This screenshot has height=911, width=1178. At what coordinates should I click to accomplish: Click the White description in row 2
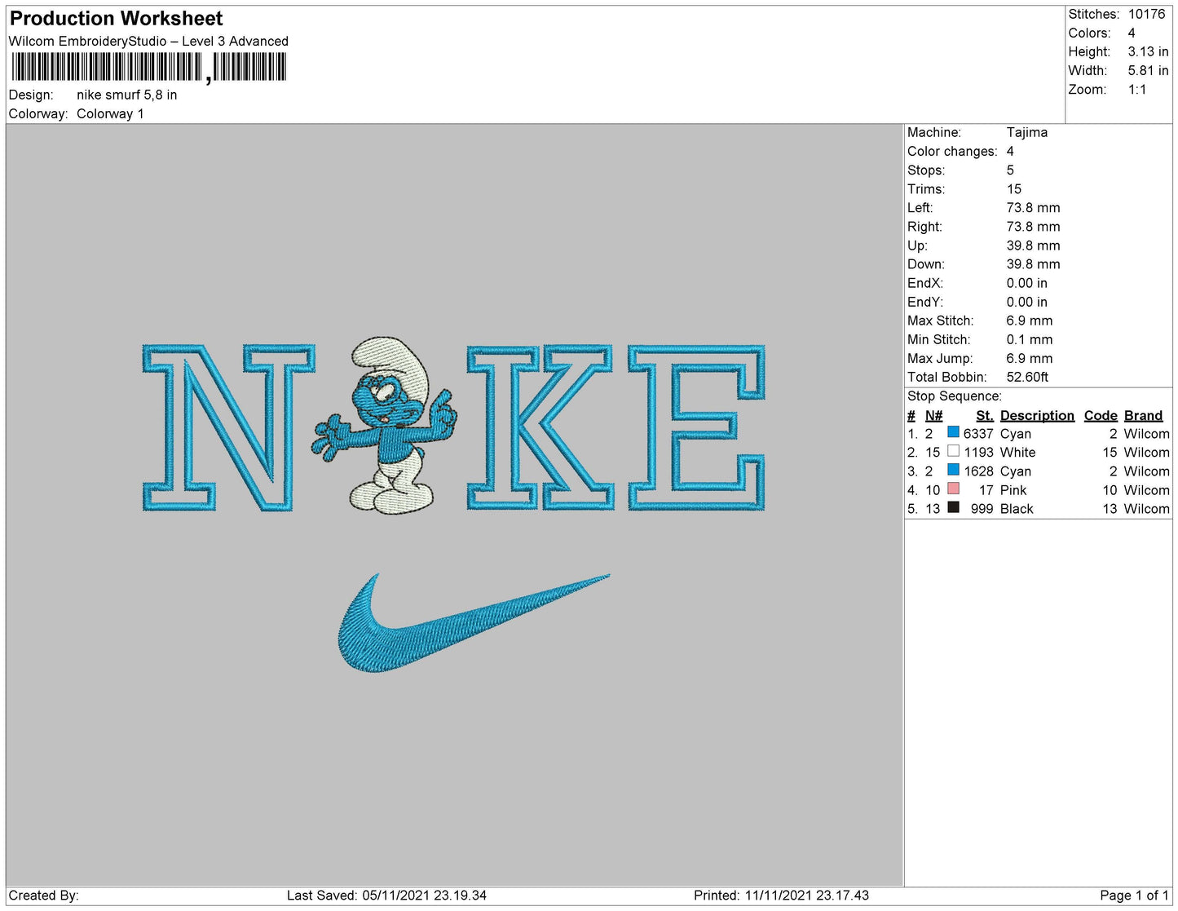click(1017, 452)
